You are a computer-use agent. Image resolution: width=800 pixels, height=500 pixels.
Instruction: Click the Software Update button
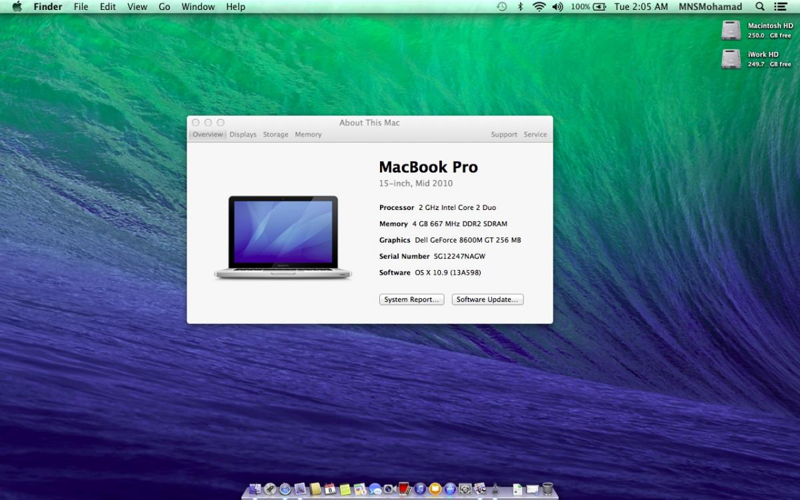pyautogui.click(x=487, y=300)
